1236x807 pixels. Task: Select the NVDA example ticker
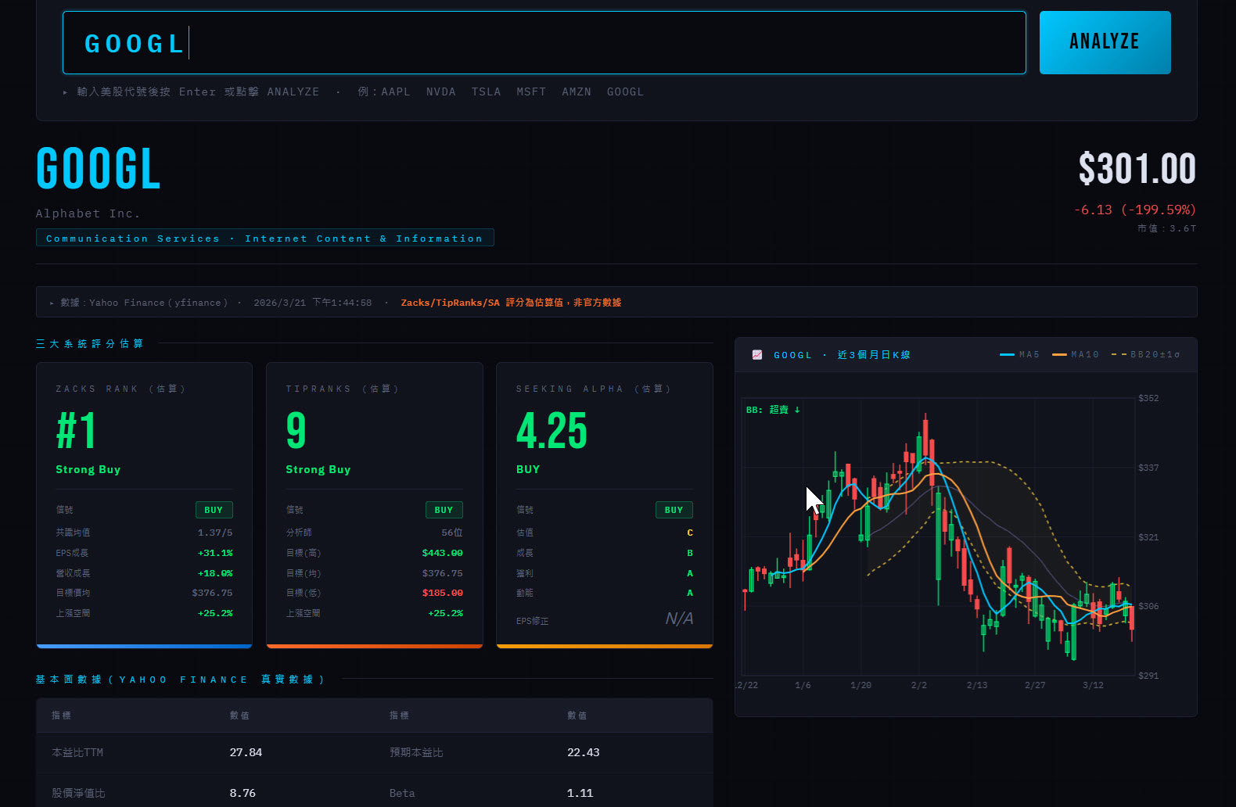pos(440,92)
